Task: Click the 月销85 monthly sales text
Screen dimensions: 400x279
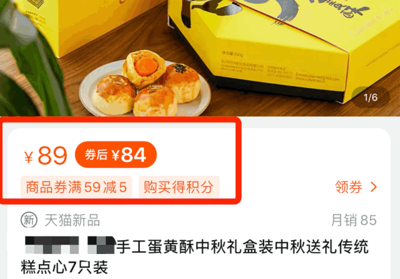Action: coord(354,220)
